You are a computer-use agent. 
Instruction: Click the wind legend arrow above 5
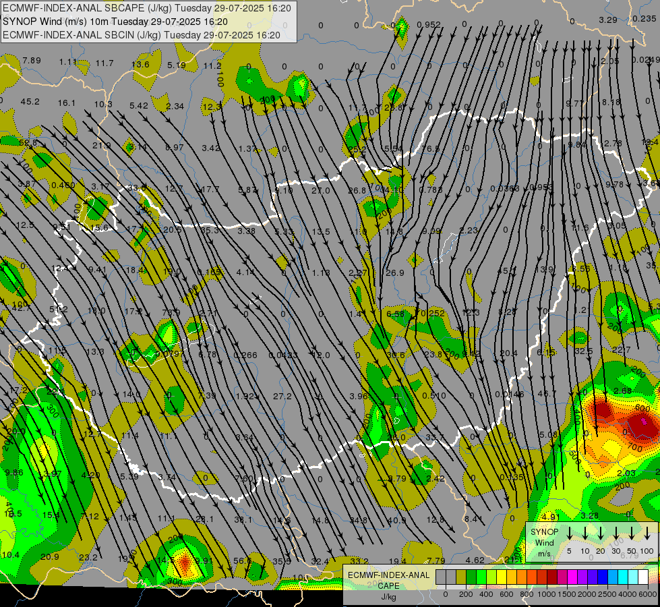570,533
